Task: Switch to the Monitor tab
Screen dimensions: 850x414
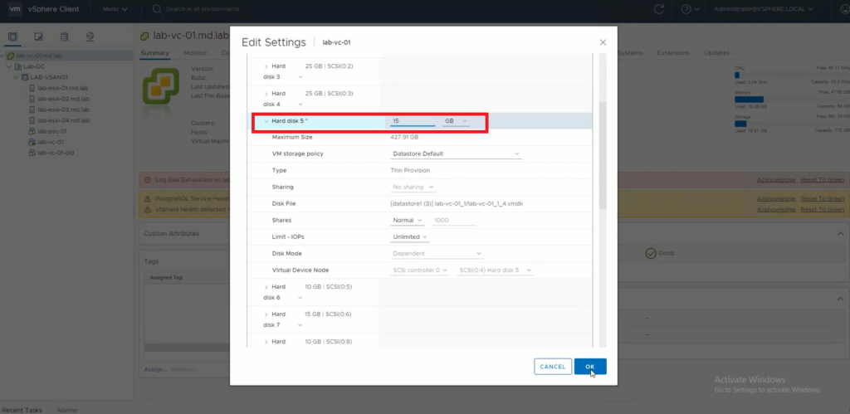Action: pos(195,53)
